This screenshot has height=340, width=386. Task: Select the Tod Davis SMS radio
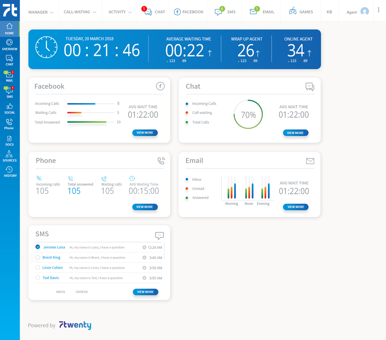(38, 278)
